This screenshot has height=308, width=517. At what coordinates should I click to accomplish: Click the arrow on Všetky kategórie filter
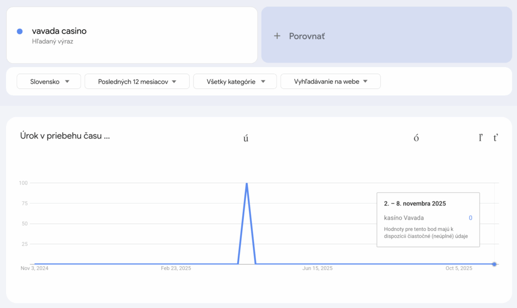click(263, 81)
